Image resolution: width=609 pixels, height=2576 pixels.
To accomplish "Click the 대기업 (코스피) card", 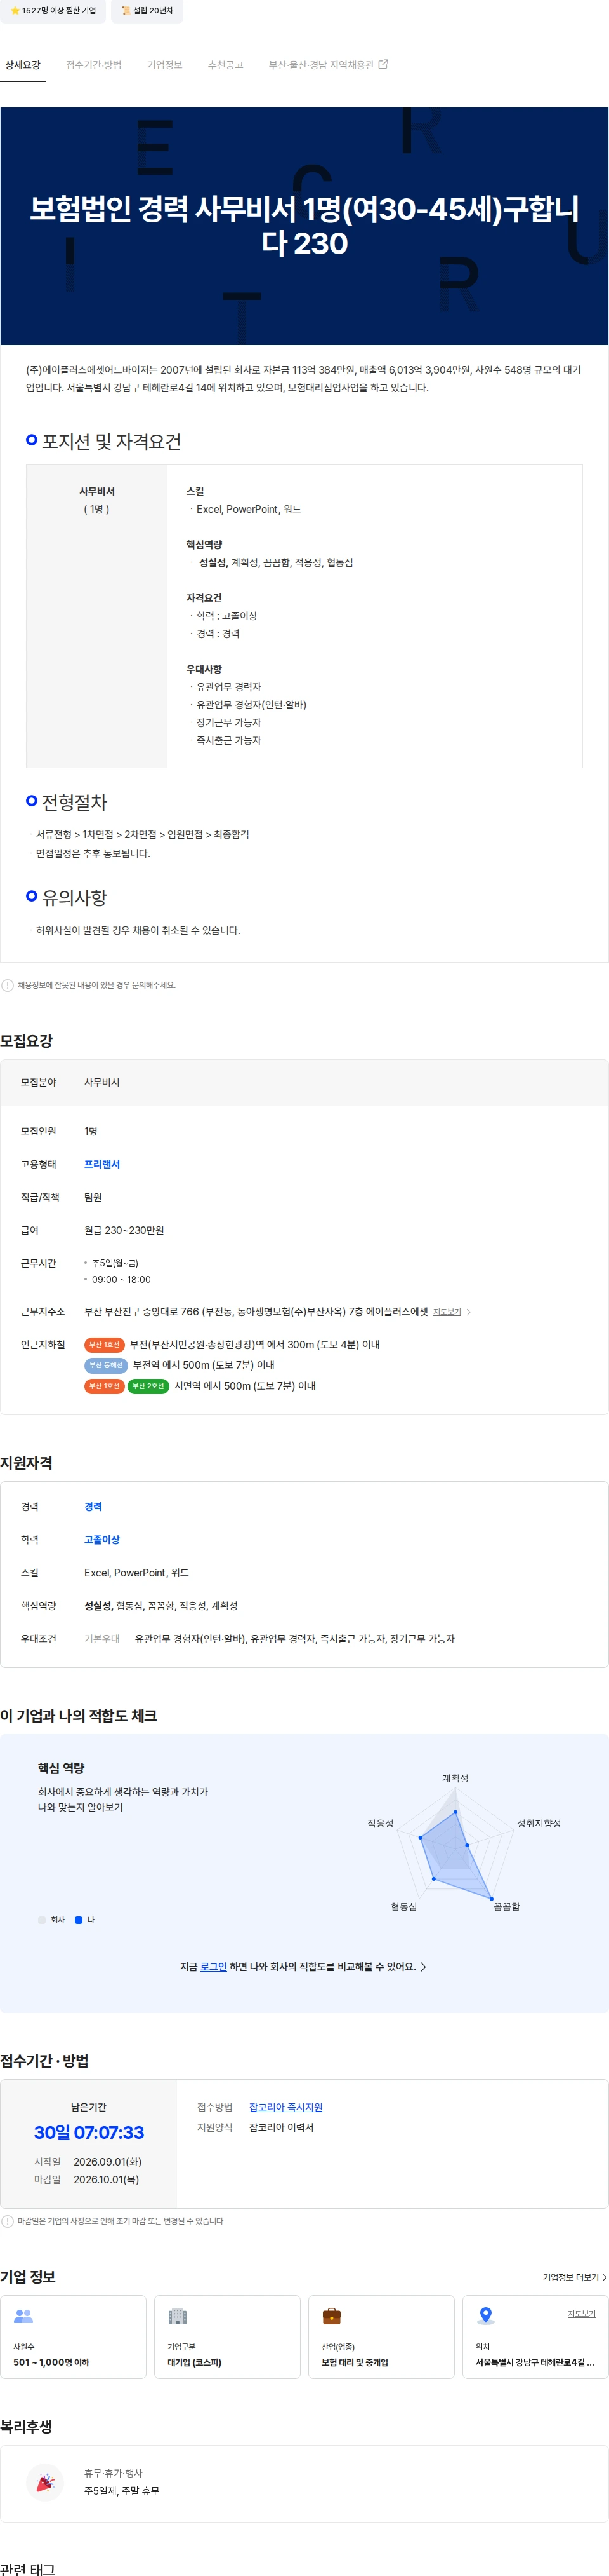I will tap(226, 2337).
